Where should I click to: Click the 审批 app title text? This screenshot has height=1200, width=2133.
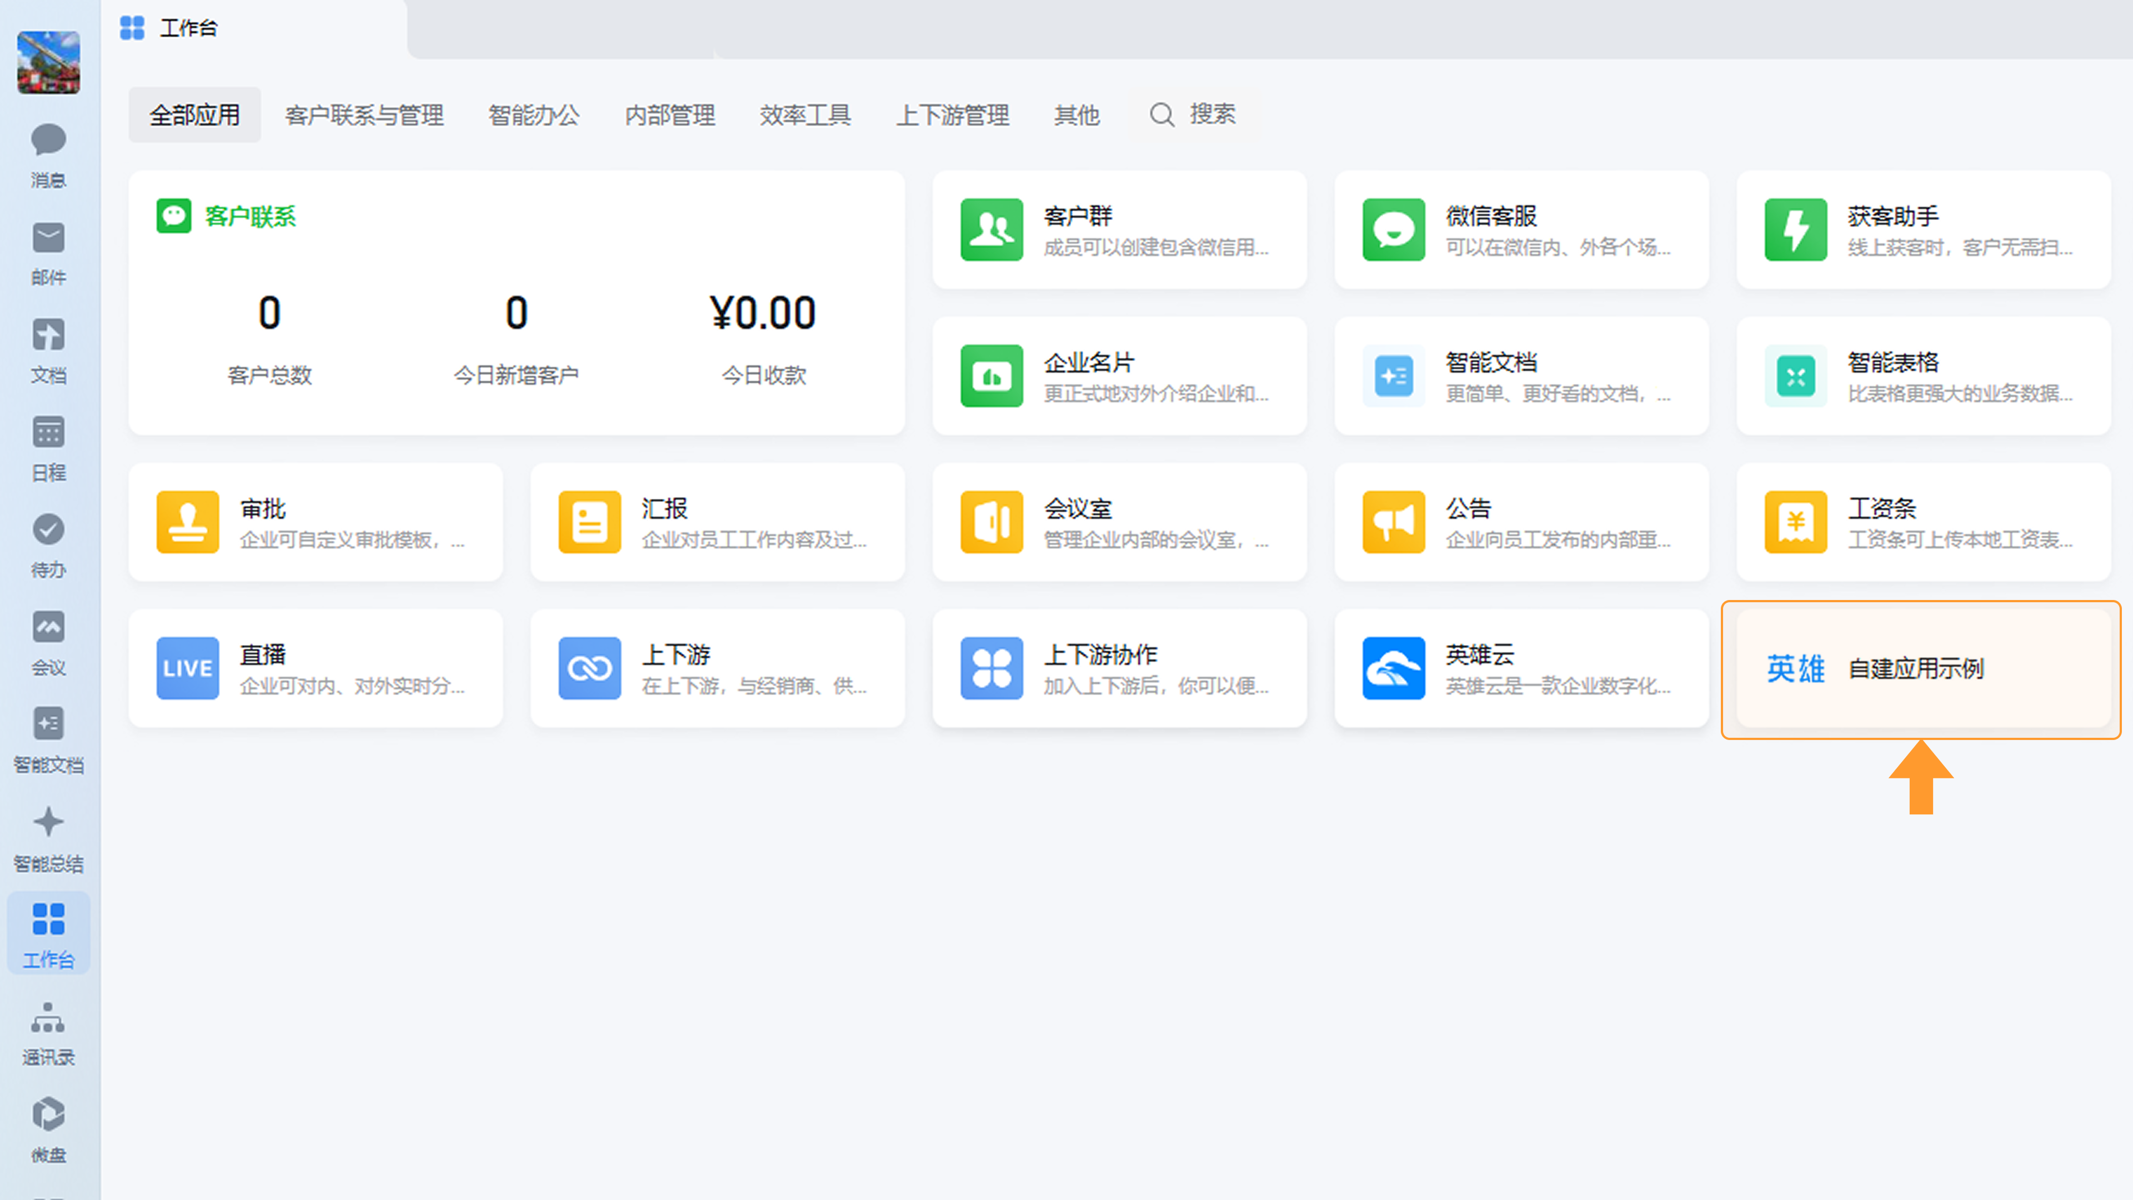(x=263, y=508)
